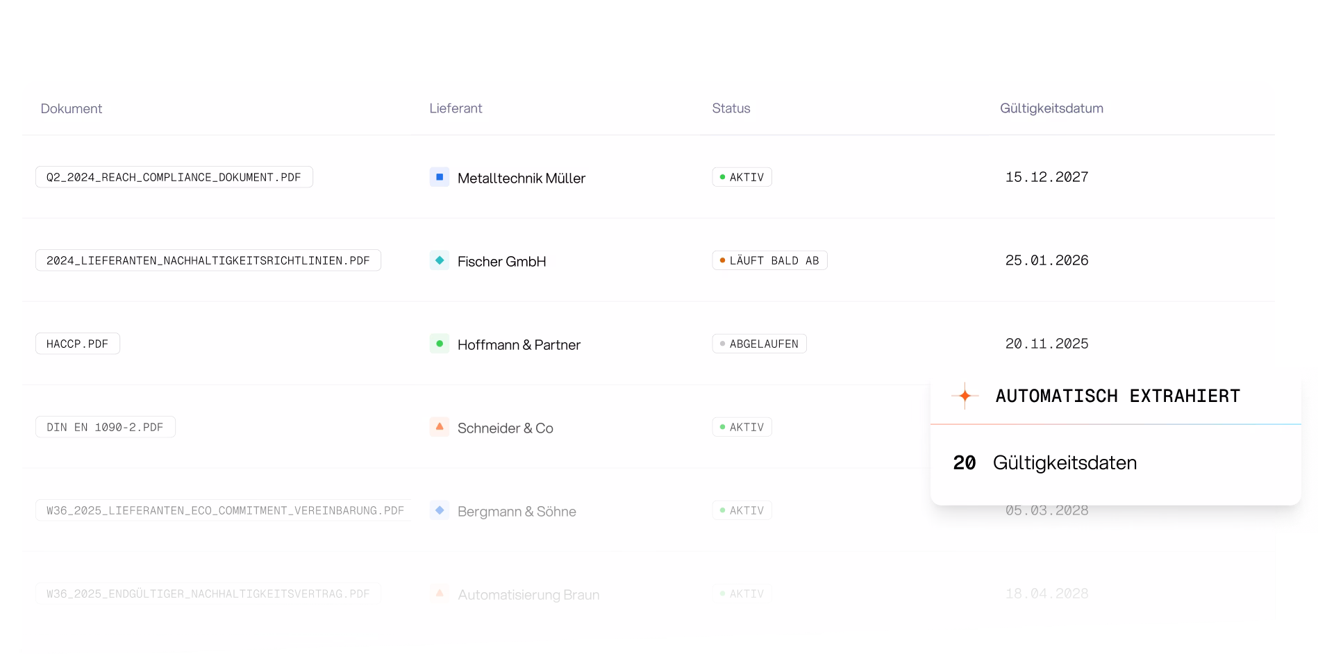
Task: Click the blue square icon beside Metalltechnik Müller
Action: pyautogui.click(x=440, y=177)
